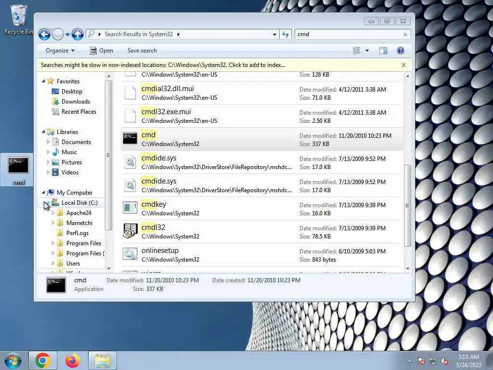Click the results list scrollbar thumb
The height and width of the screenshot is (370, 493).
[407, 205]
